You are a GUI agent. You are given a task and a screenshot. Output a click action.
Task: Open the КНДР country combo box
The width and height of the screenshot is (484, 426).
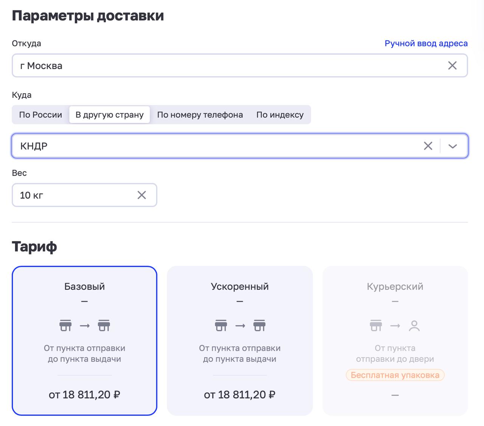(x=216, y=146)
